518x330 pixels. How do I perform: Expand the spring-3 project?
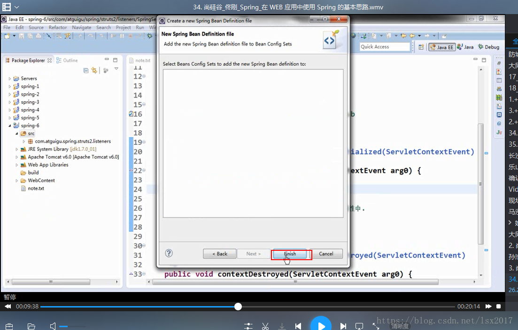point(9,102)
